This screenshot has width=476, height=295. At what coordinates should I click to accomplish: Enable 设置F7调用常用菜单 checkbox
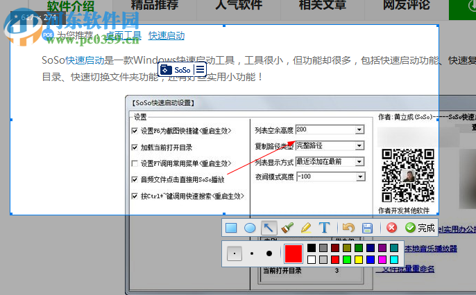[x=135, y=163]
